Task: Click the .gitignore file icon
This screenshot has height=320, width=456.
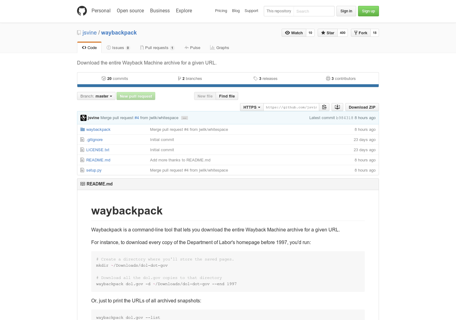Action: click(x=82, y=139)
